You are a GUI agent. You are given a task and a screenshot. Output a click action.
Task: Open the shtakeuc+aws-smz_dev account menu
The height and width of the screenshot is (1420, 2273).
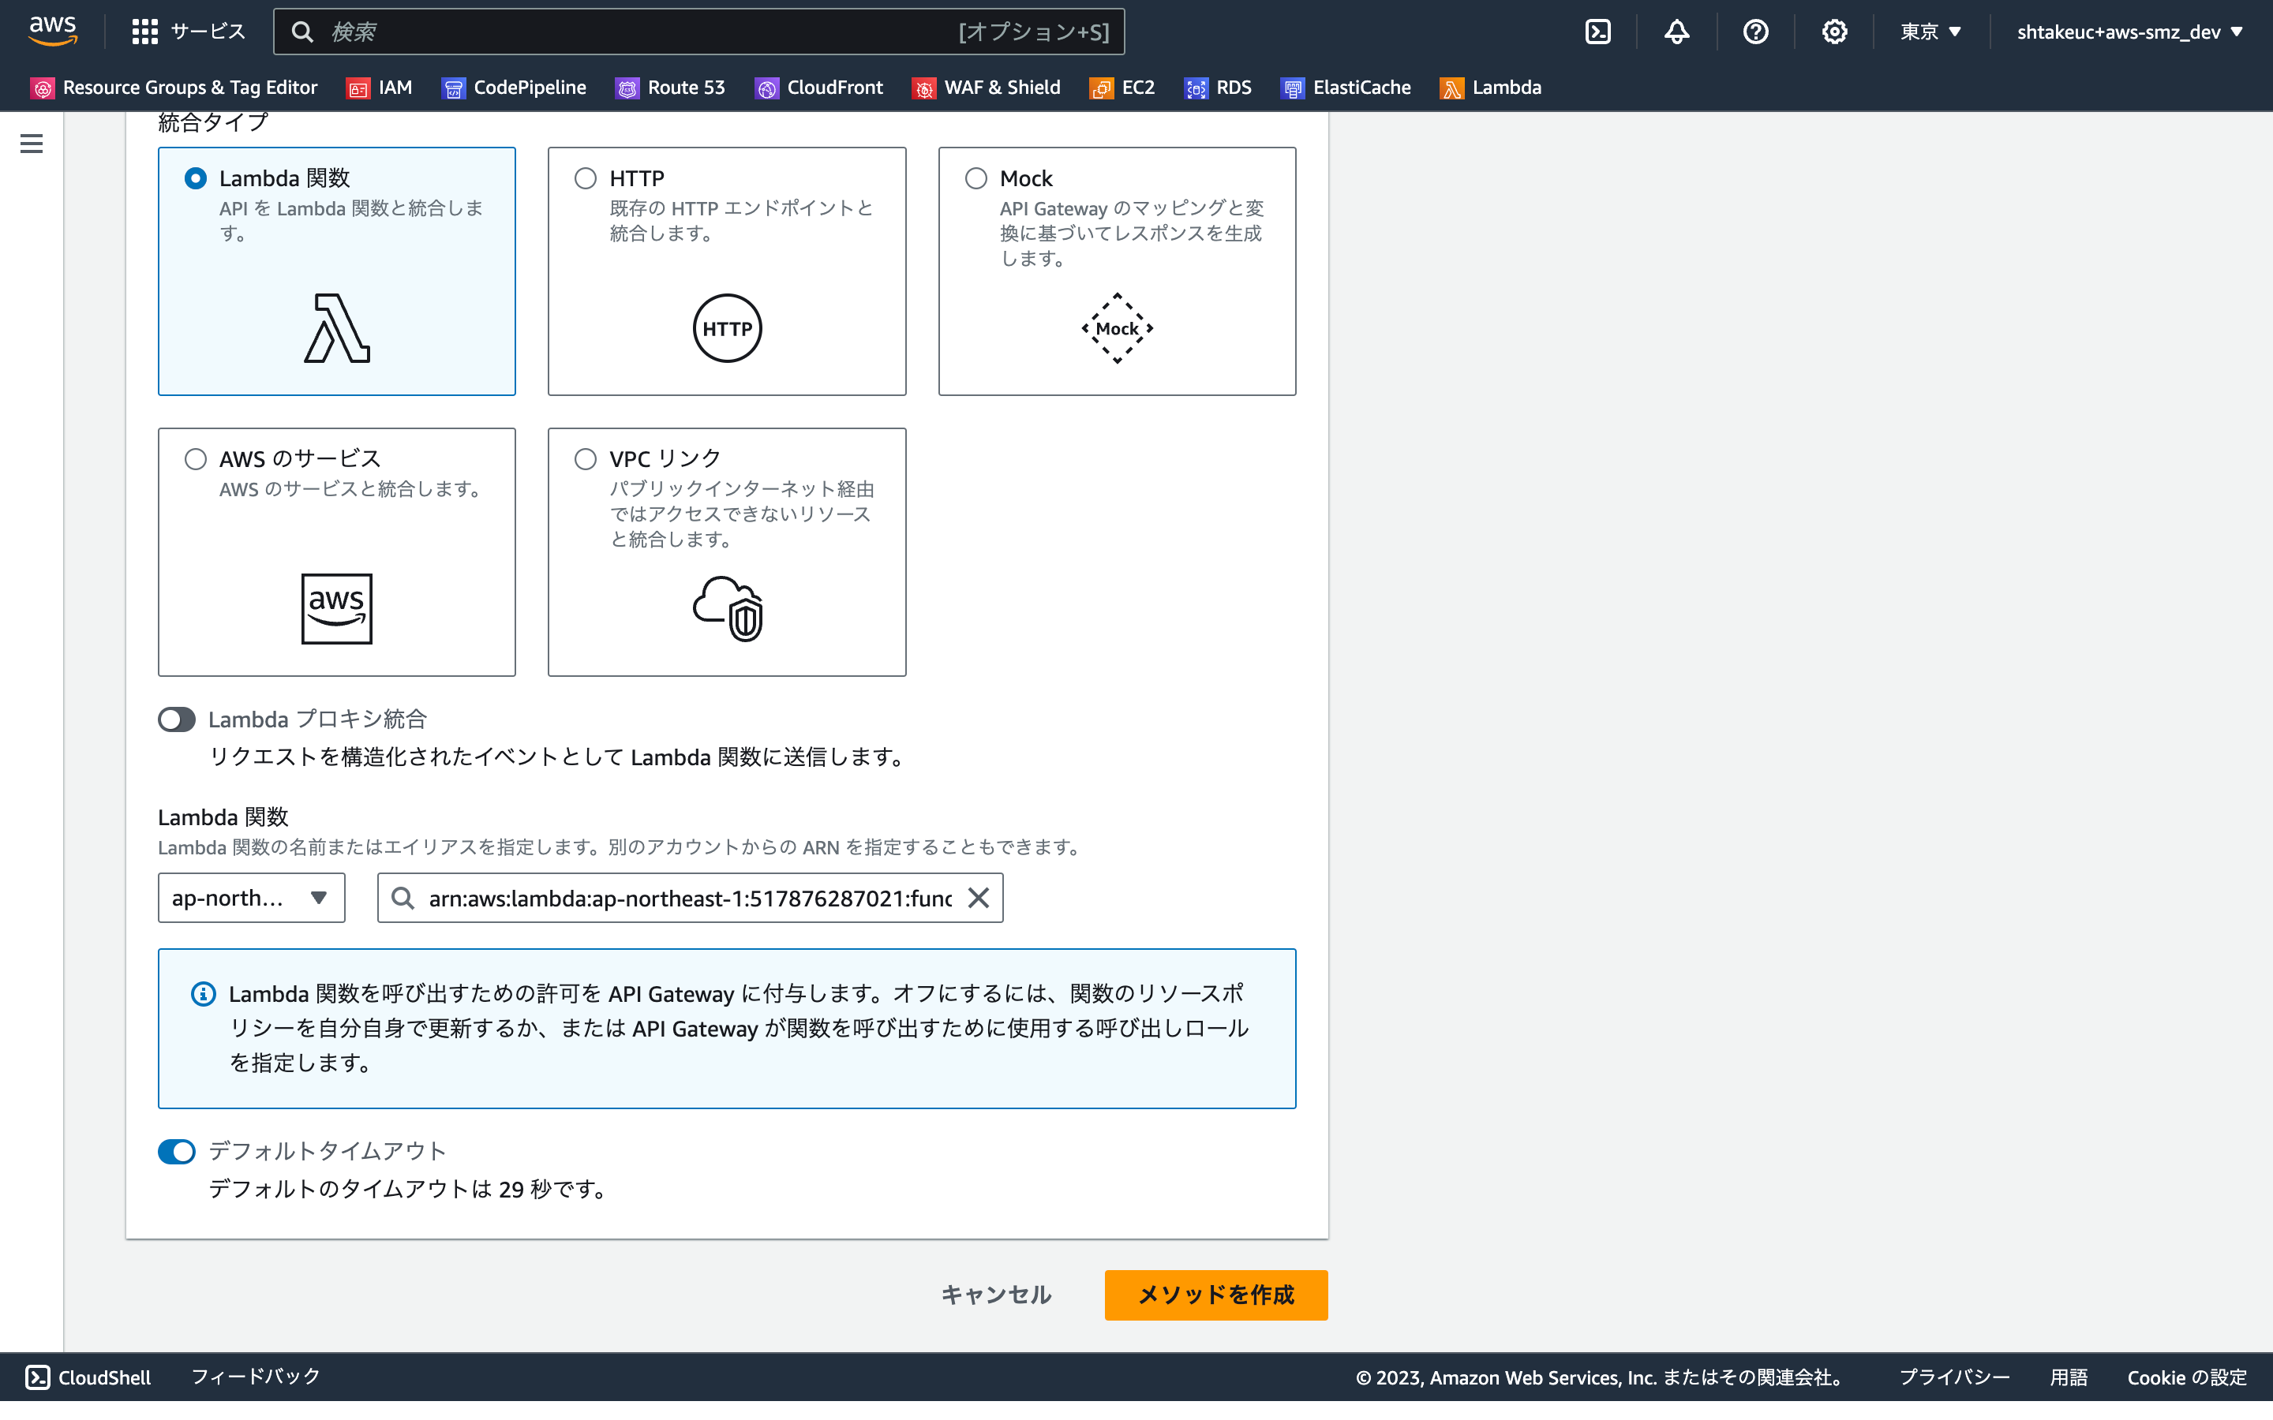point(2129,32)
